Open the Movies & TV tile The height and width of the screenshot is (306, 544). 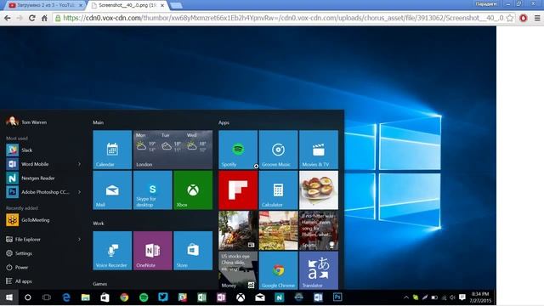(319, 150)
